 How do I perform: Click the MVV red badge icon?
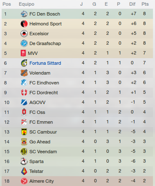point(23,53)
